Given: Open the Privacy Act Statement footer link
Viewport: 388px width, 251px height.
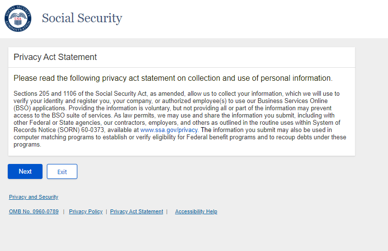Looking at the screenshot, I should (136, 211).
